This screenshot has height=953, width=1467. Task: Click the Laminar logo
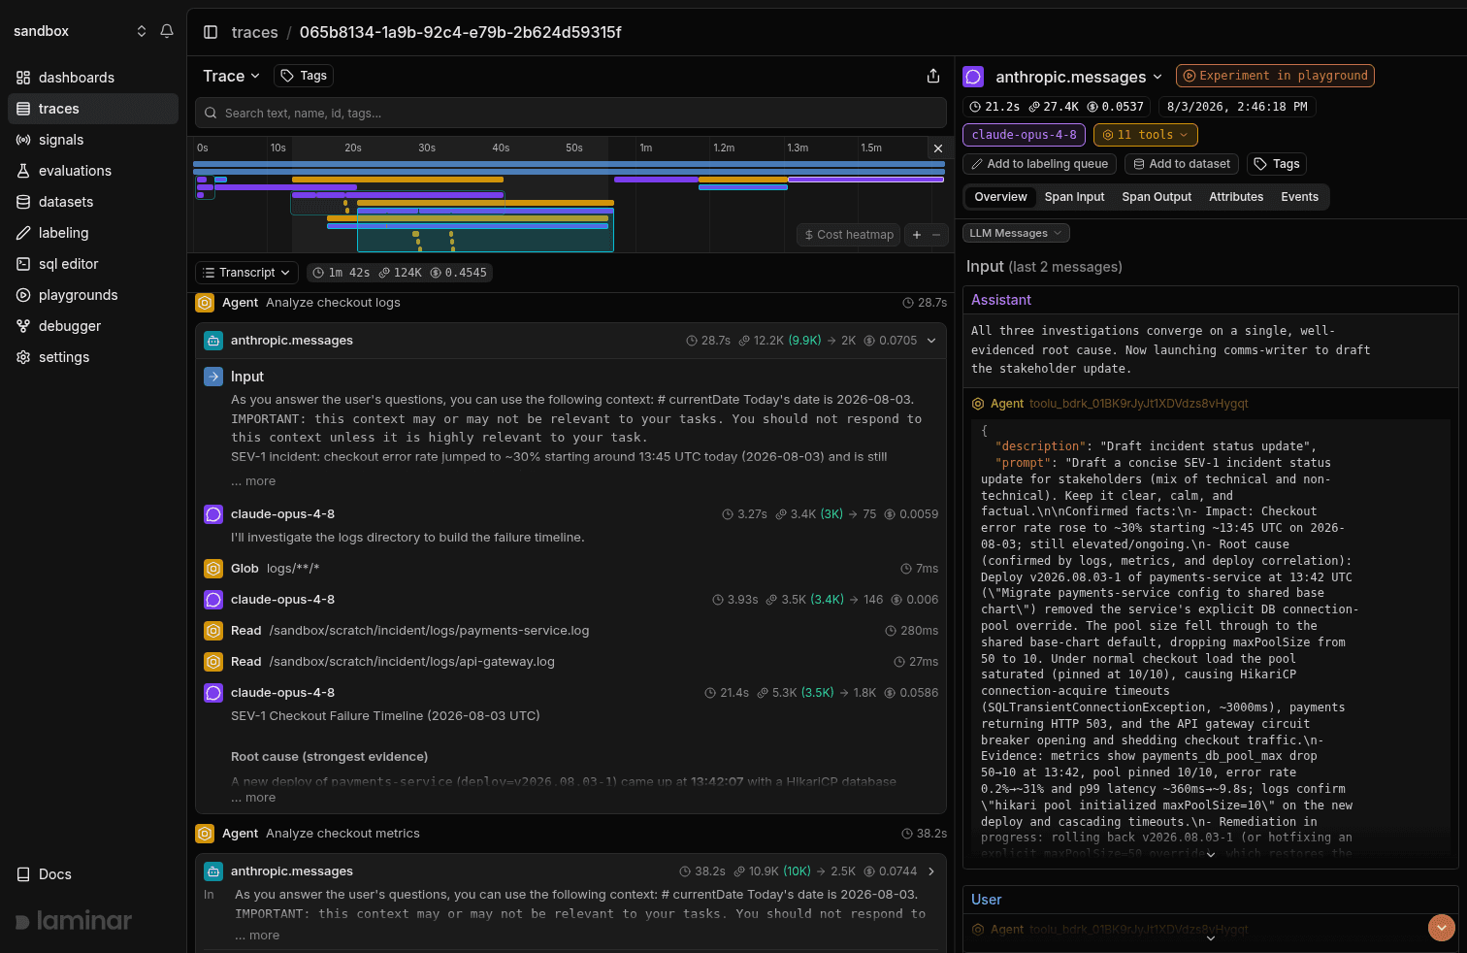(74, 921)
